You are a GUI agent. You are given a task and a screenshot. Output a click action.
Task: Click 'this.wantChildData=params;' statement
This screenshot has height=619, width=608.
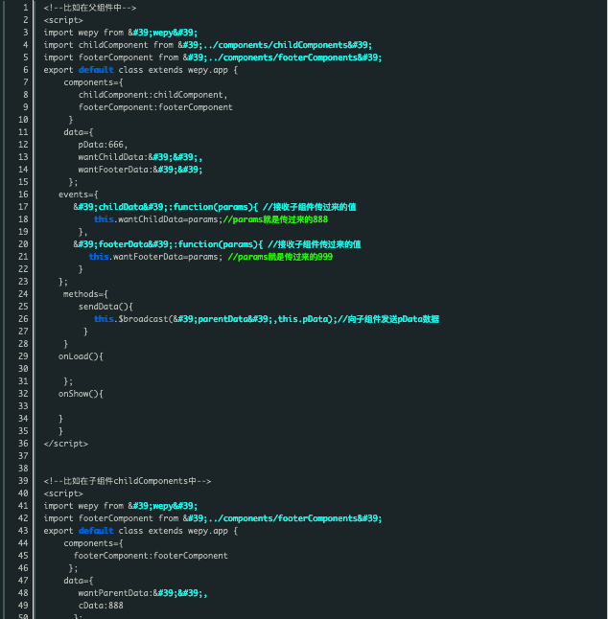(158, 219)
